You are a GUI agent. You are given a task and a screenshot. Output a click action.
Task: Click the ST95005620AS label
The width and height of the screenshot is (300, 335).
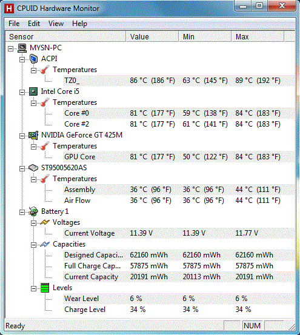tap(64, 168)
